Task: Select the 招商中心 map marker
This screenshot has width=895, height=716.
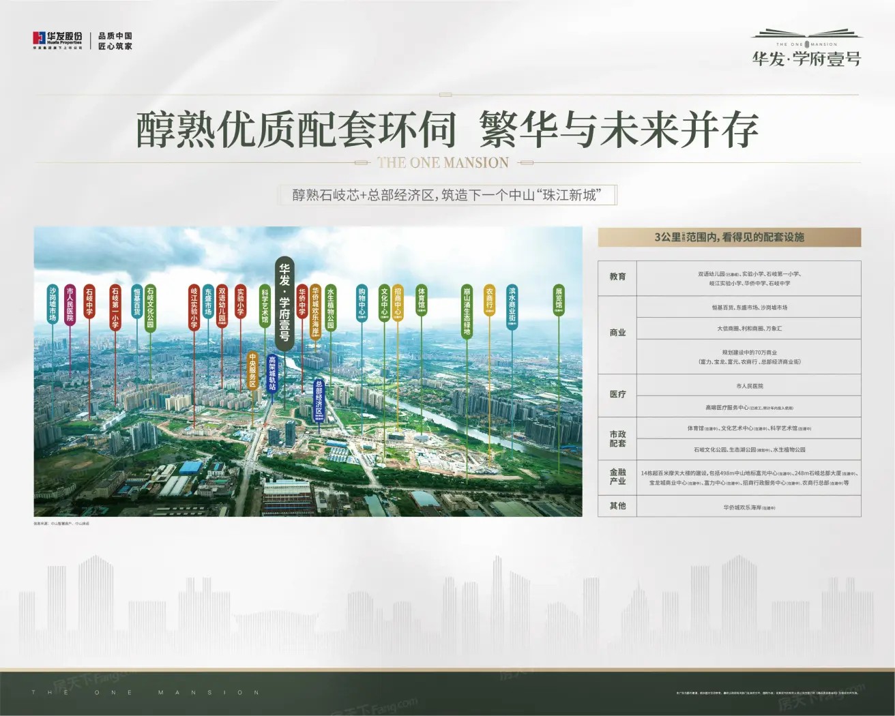Action: coord(398,303)
